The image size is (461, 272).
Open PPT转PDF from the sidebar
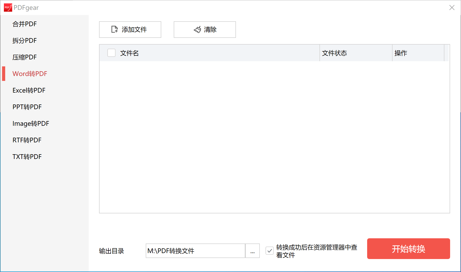click(x=27, y=107)
